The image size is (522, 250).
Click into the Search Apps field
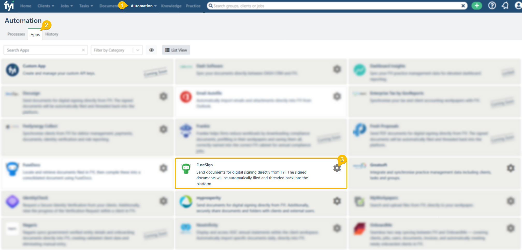(43, 50)
